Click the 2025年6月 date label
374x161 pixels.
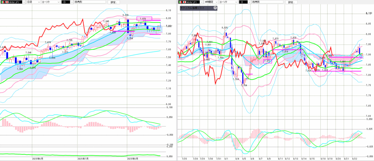pos(38,158)
